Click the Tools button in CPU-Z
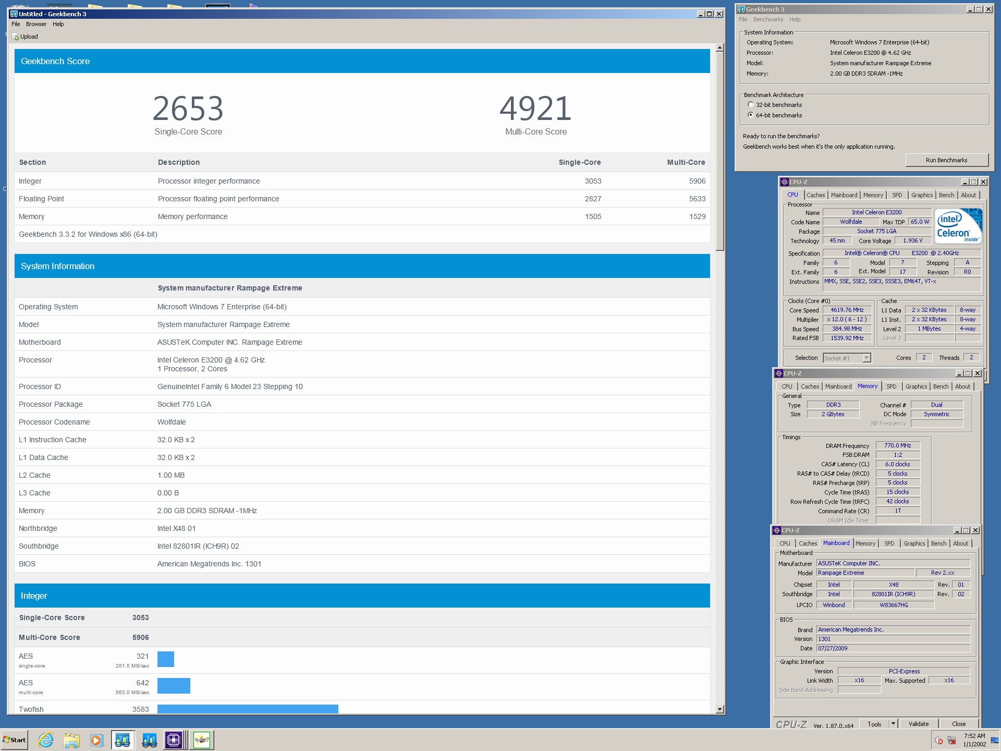 tap(874, 724)
